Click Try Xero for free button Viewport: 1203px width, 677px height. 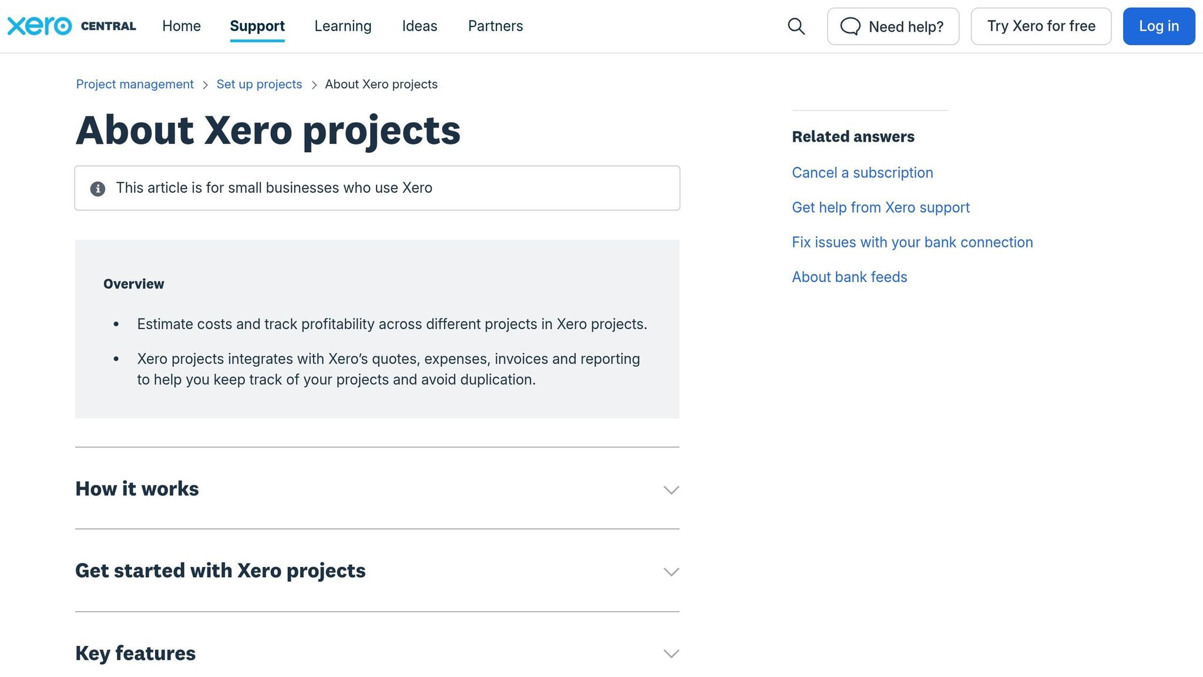click(1041, 26)
